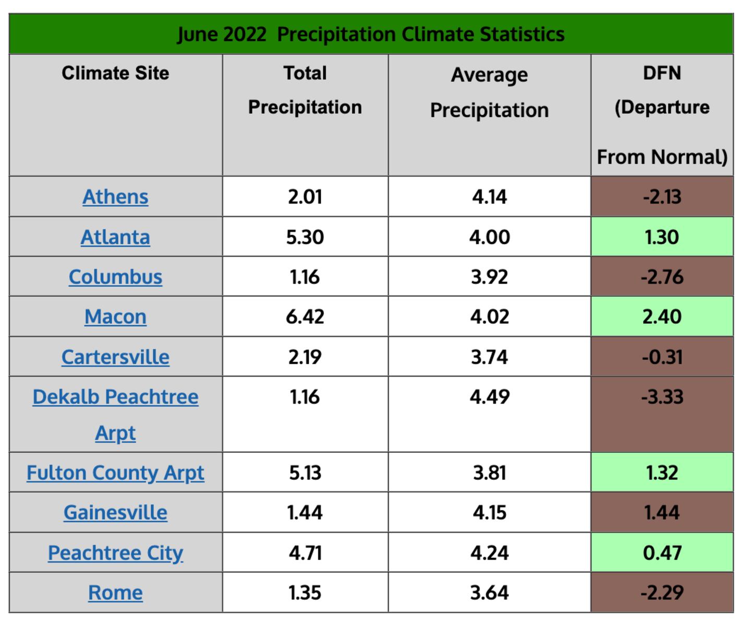Click the brown -3.33 DFN cell
The height and width of the screenshot is (623, 751).
[x=662, y=414]
